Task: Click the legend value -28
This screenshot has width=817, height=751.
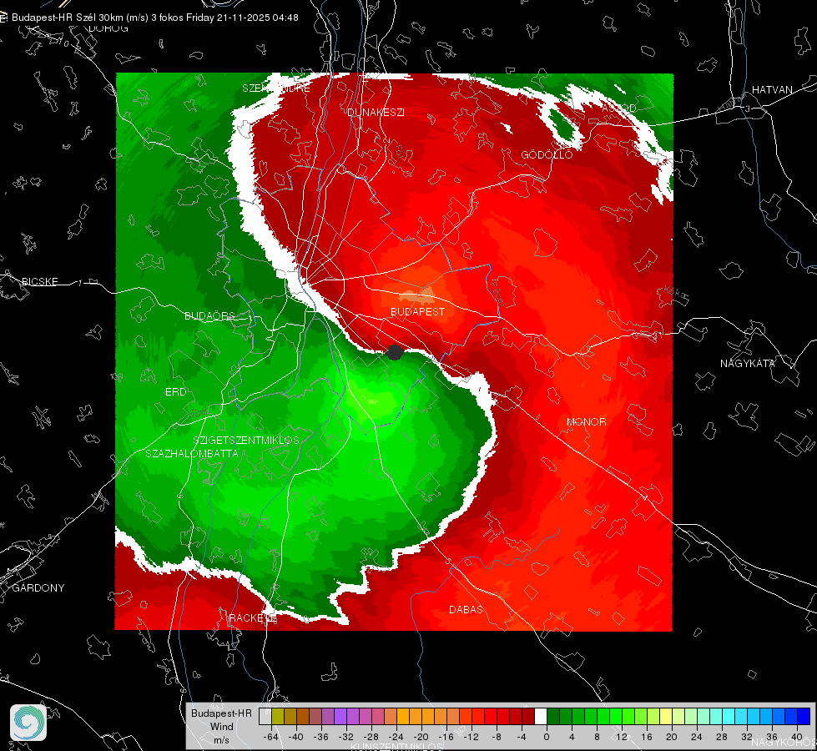Action: point(371,737)
